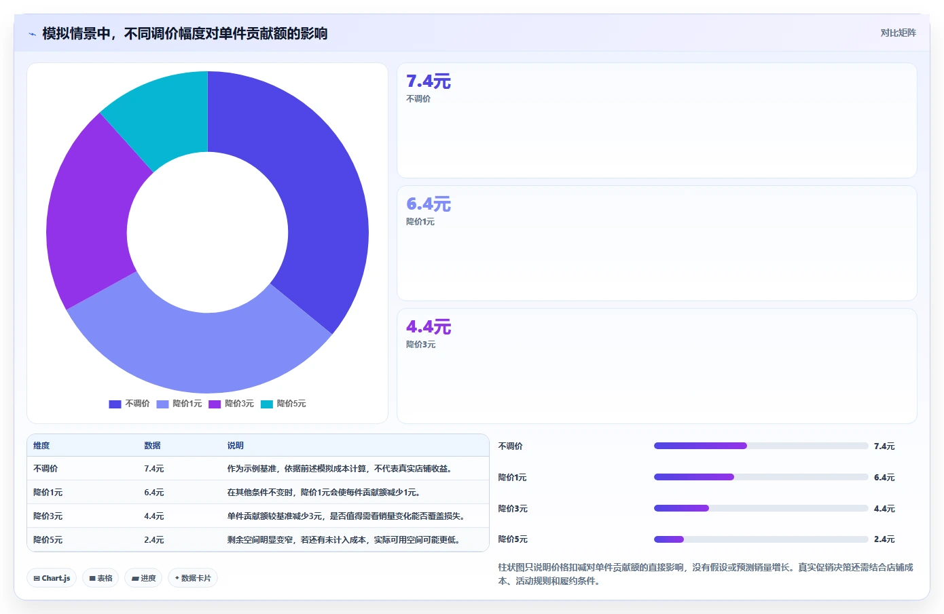Click the 降价3元 label in progress list

coord(513,509)
